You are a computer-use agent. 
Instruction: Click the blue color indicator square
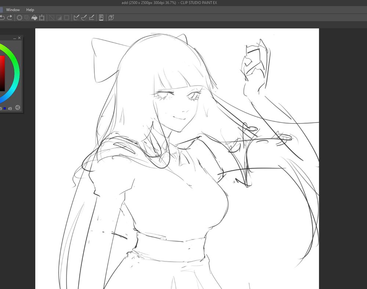coord(5,108)
